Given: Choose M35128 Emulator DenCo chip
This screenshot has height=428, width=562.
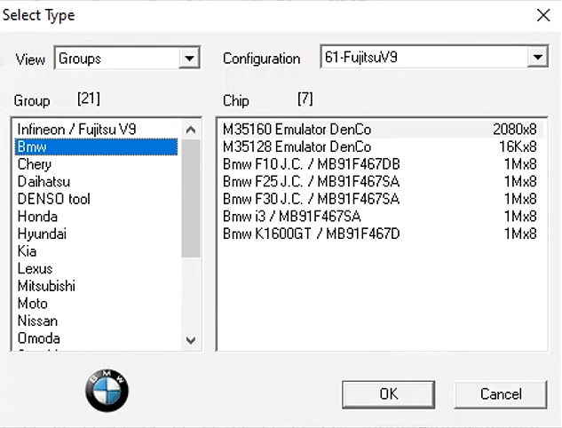Looking at the screenshot, I should (381, 147).
